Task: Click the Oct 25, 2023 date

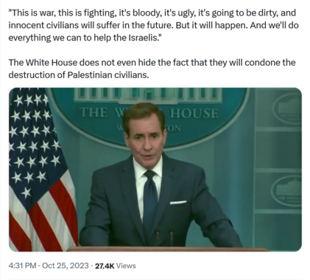Action: pos(66,266)
